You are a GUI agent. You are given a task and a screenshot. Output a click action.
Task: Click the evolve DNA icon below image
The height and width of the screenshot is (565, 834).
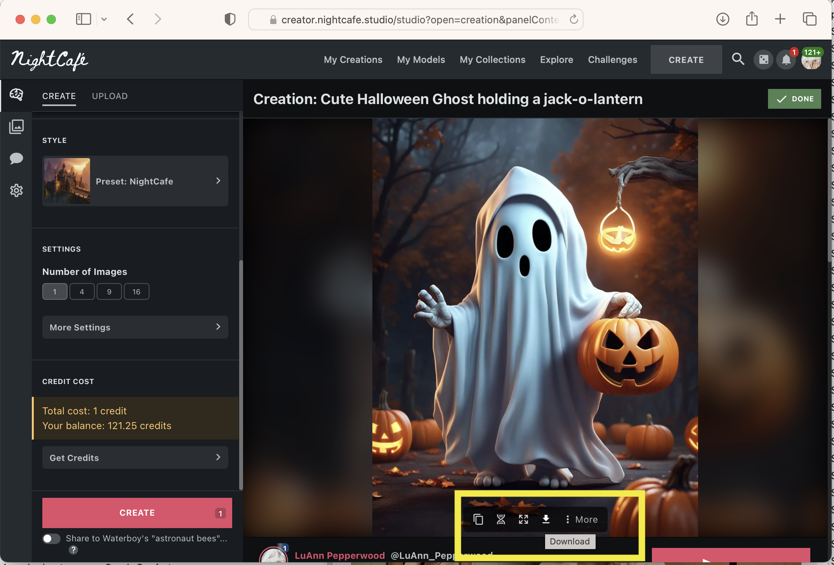501,519
